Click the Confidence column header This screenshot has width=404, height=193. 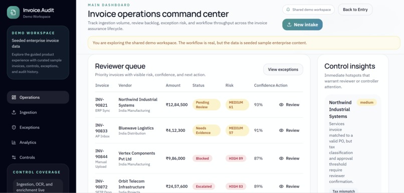click(264, 85)
